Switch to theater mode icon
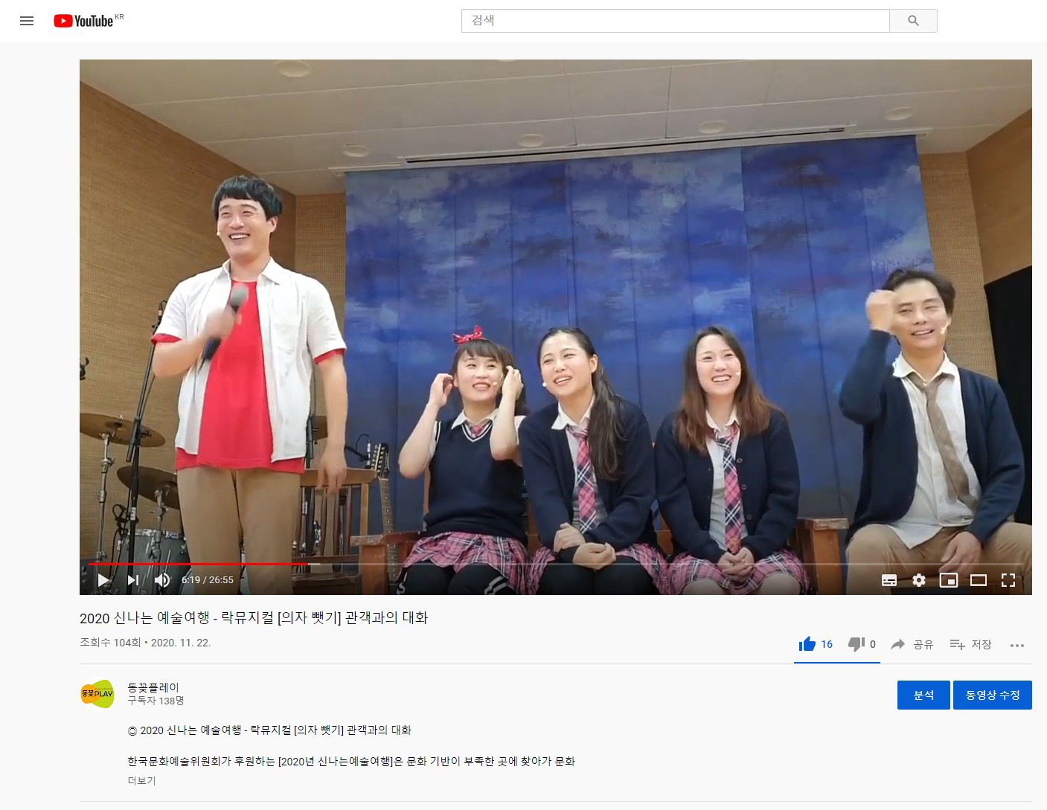 [979, 580]
